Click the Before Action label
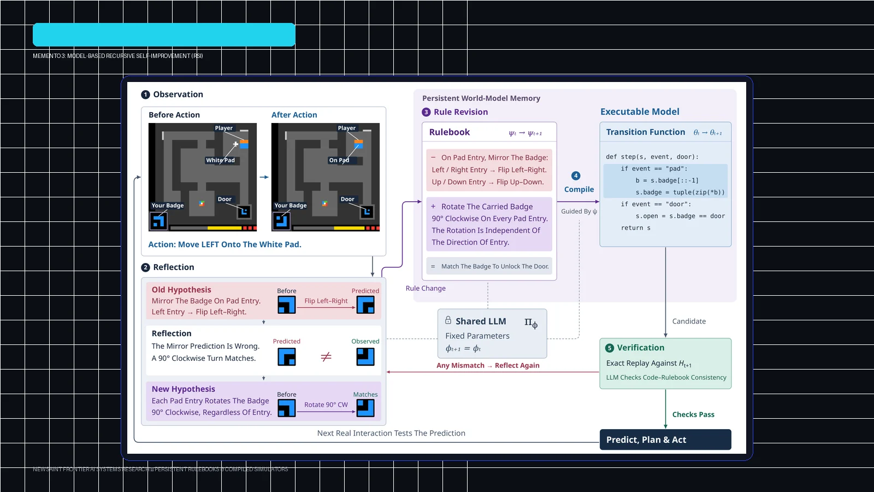This screenshot has height=492, width=874. (x=174, y=115)
